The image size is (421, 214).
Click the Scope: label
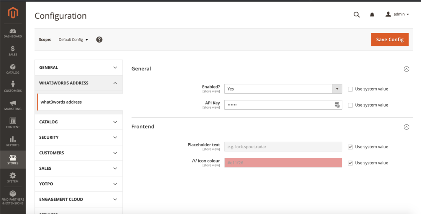click(45, 40)
